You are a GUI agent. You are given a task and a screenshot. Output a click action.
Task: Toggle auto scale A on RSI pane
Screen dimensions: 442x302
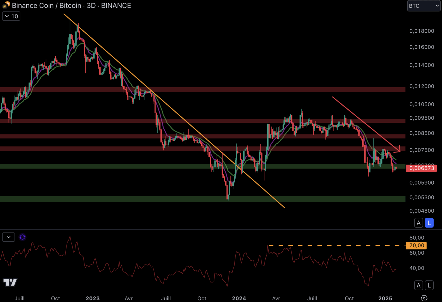pos(418,285)
